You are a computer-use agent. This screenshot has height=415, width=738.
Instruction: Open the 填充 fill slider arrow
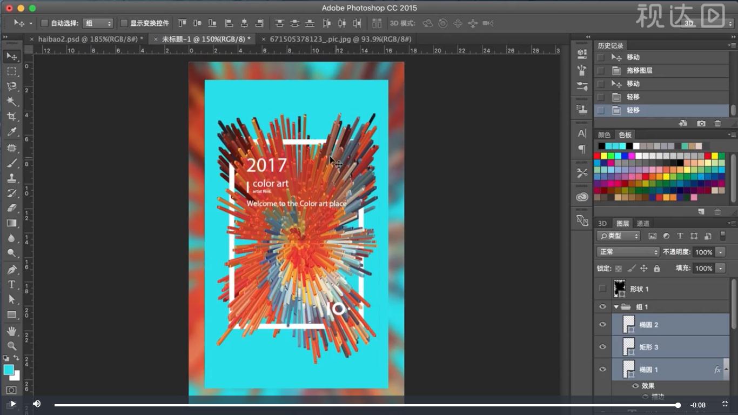720,269
